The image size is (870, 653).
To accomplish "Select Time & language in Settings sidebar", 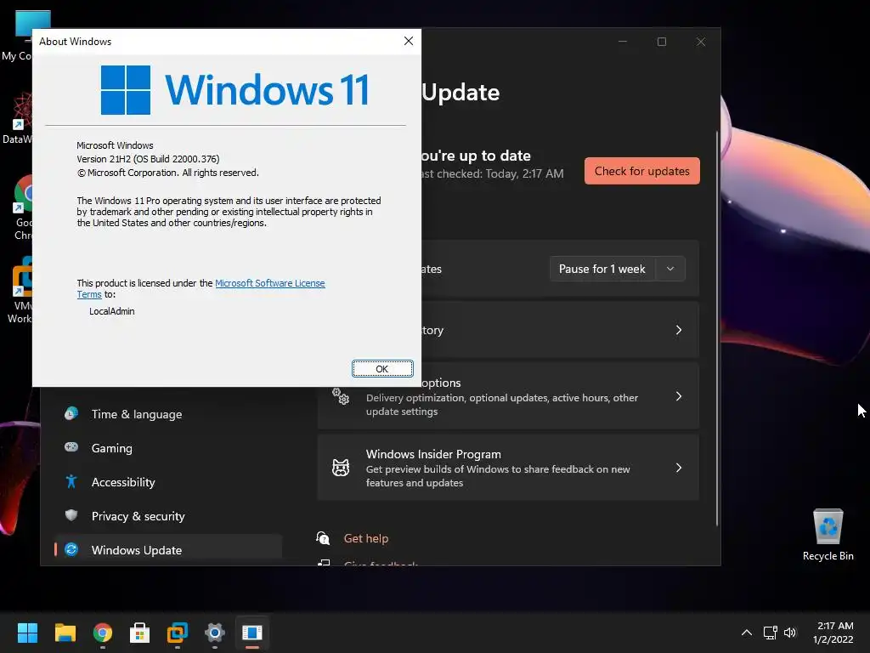I will 168,414.
